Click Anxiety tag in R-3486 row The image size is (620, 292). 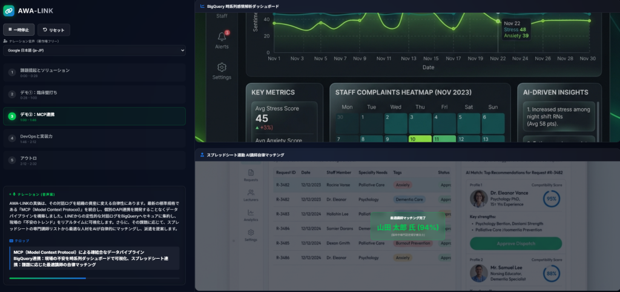(x=403, y=257)
